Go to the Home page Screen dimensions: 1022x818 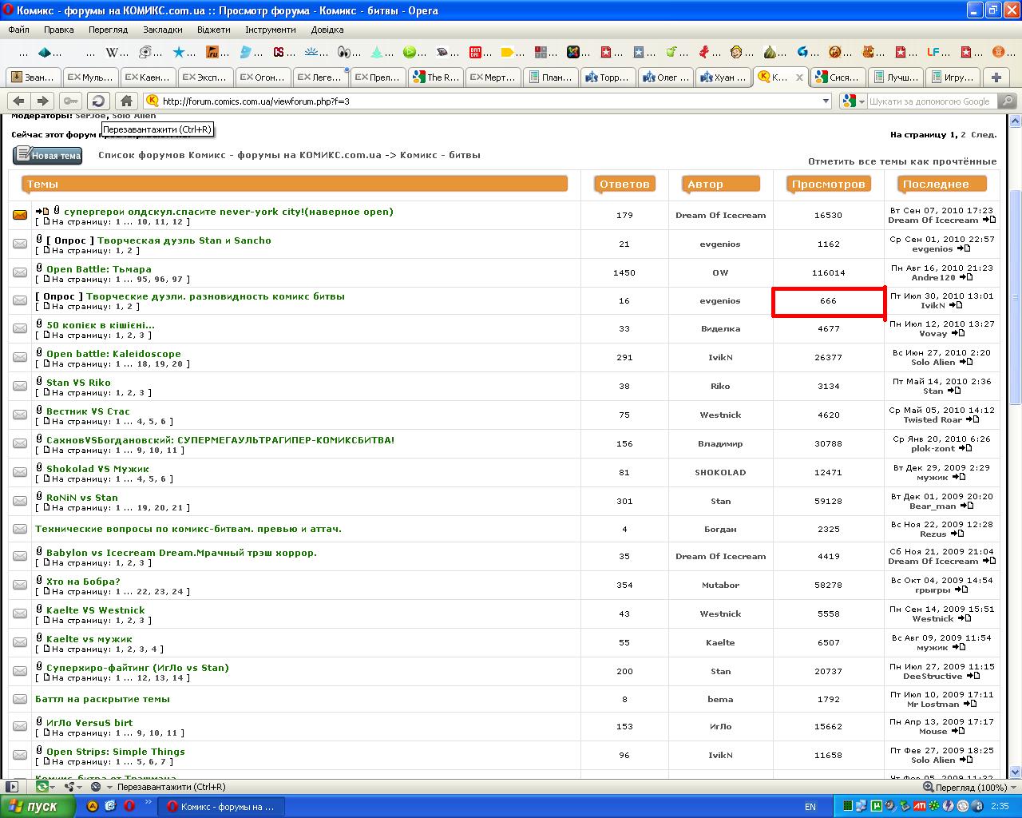(x=126, y=101)
